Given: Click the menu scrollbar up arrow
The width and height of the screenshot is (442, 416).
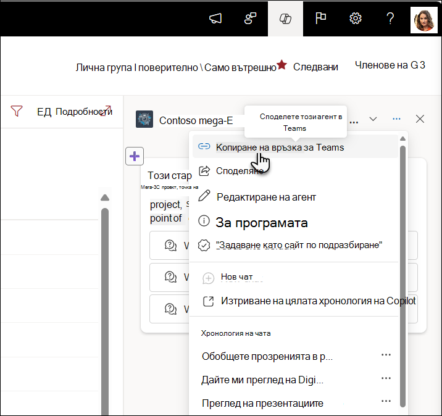Looking at the screenshot, I should pos(403,138).
